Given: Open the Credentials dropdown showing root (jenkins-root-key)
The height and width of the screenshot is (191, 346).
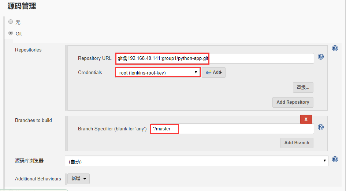Looking at the screenshot, I should (158, 72).
